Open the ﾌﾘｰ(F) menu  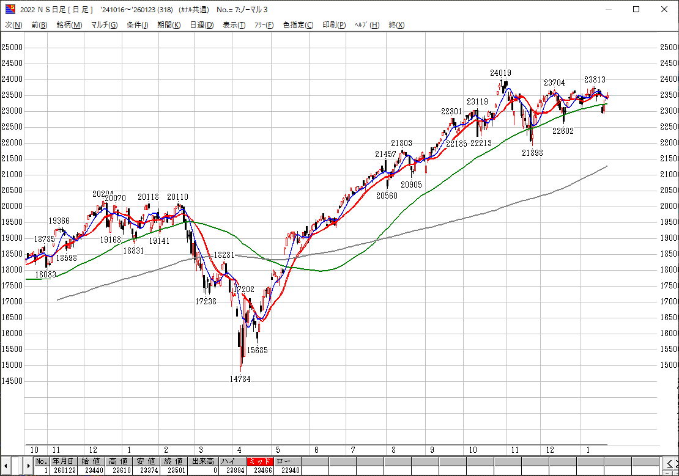264,25
